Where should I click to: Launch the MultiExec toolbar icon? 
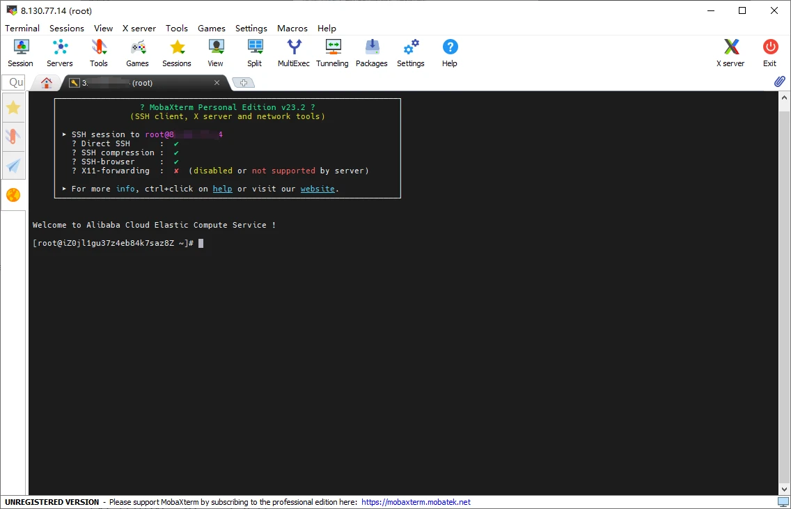tap(294, 53)
